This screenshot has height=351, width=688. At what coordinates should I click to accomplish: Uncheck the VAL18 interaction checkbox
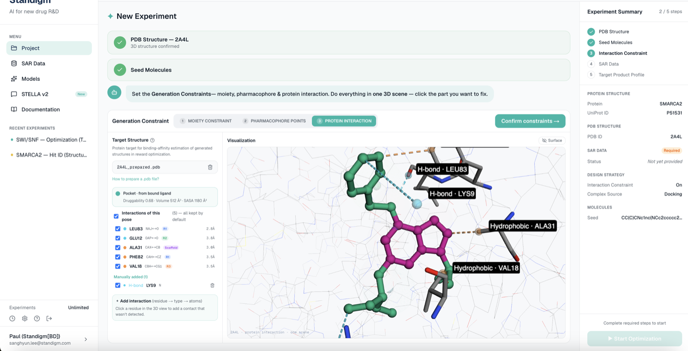pyautogui.click(x=118, y=266)
